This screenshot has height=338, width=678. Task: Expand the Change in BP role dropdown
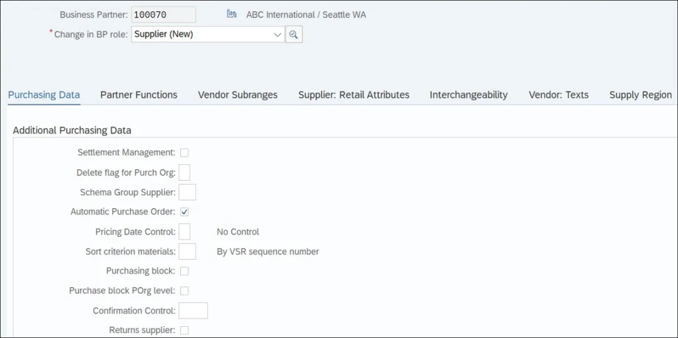pos(278,34)
